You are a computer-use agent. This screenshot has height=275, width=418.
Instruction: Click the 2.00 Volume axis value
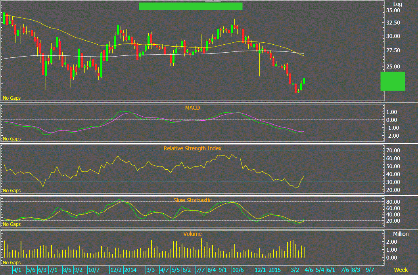coord(391,242)
